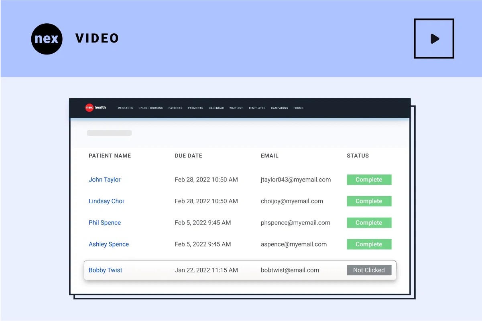The height and width of the screenshot is (321, 482).
Task: Click Bobby Twist's Not Clicked status badge
Action: [369, 270]
